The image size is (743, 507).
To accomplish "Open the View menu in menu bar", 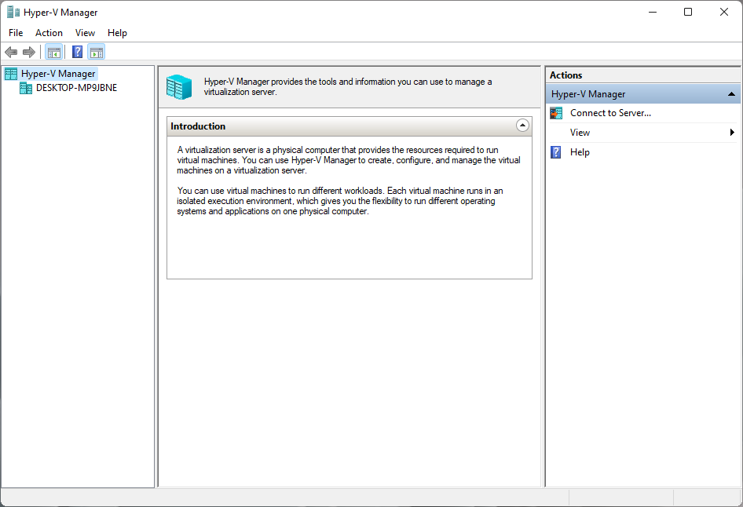I will (x=85, y=33).
